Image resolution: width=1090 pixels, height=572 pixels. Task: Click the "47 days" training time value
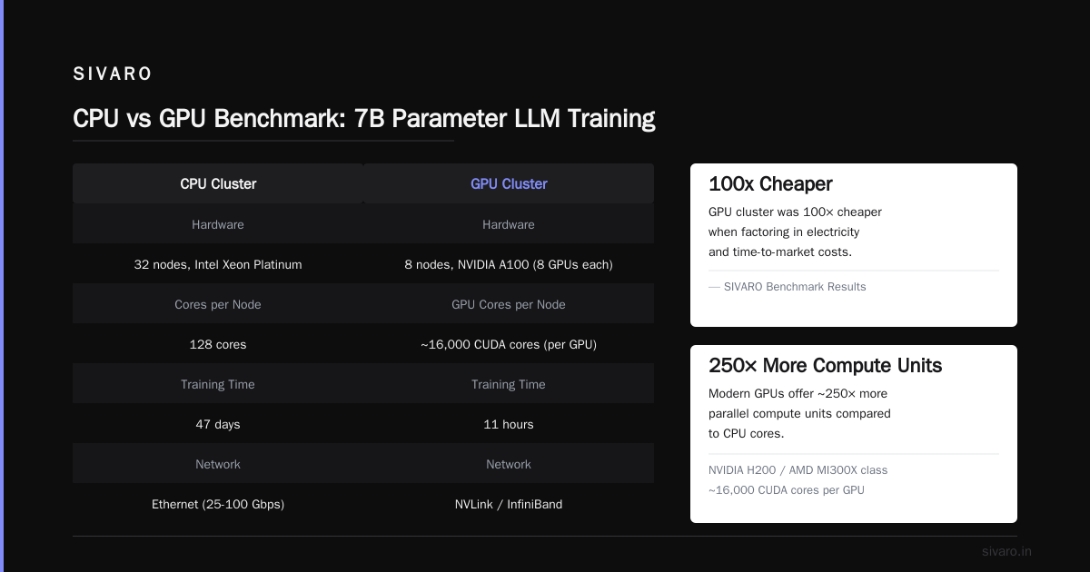[218, 424]
